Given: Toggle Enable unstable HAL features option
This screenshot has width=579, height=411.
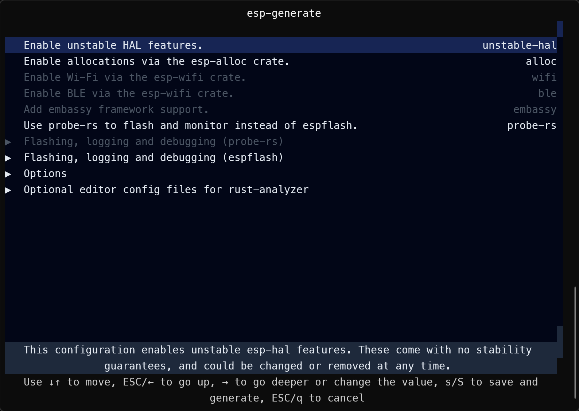Looking at the screenshot, I should click(x=281, y=45).
